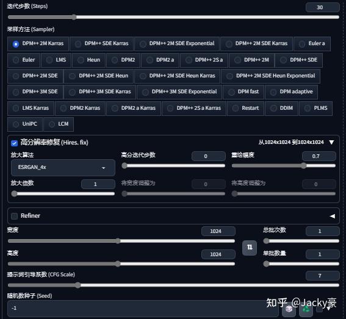Swap width and height values button

pyautogui.click(x=250, y=248)
